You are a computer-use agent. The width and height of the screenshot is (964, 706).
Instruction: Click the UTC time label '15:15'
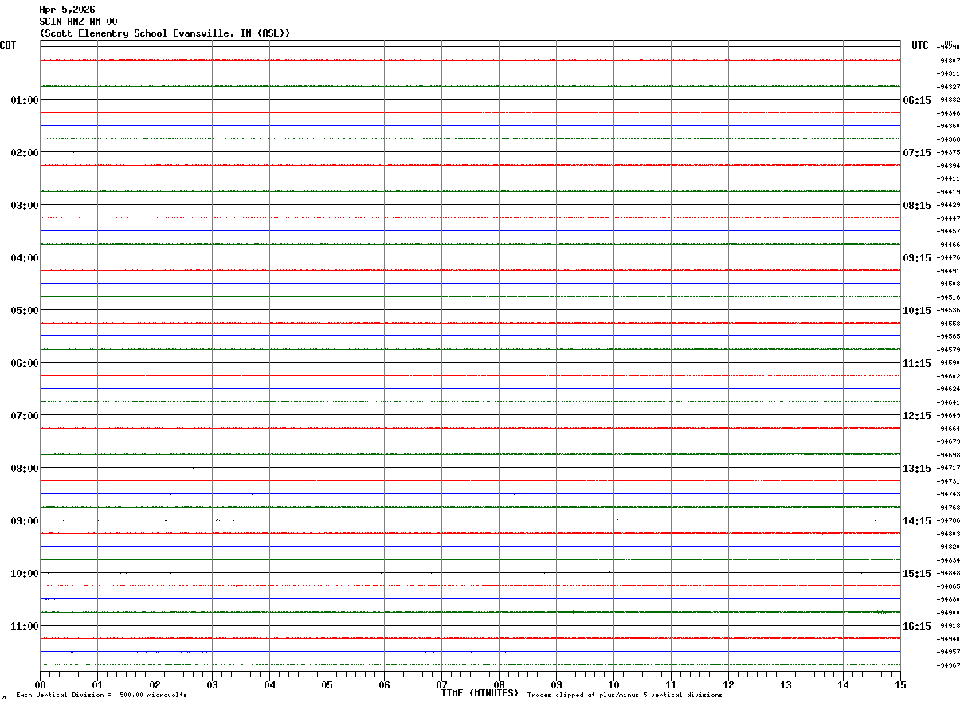(917, 574)
